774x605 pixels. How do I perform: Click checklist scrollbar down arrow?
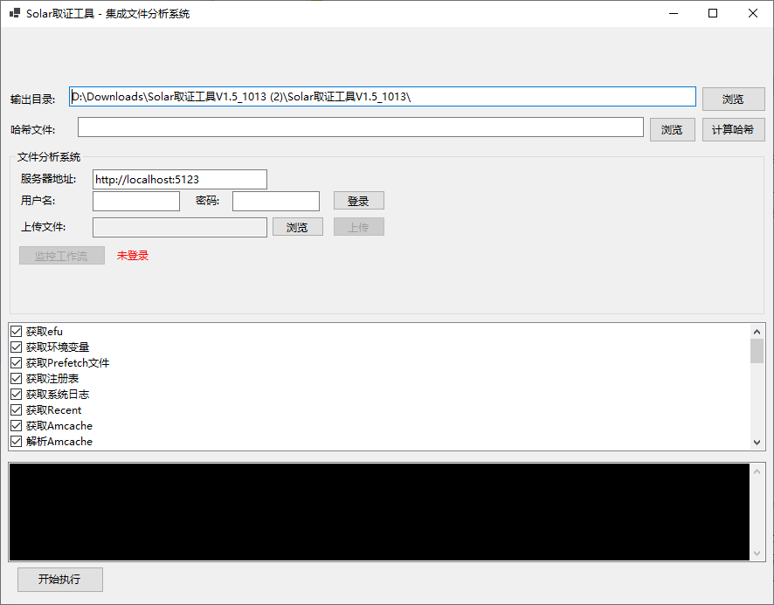pos(757,443)
